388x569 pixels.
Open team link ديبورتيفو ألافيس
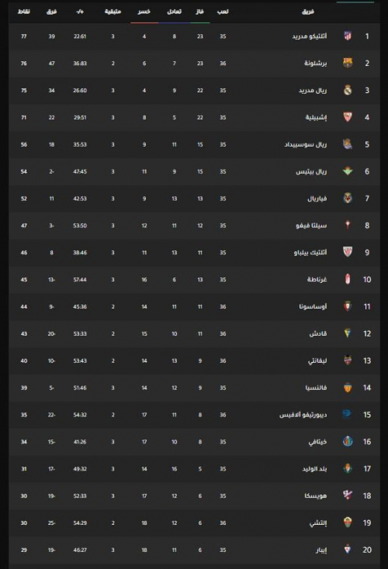[303, 415]
